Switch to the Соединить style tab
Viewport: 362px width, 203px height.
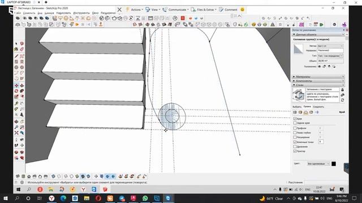pyautogui.click(x=318, y=107)
